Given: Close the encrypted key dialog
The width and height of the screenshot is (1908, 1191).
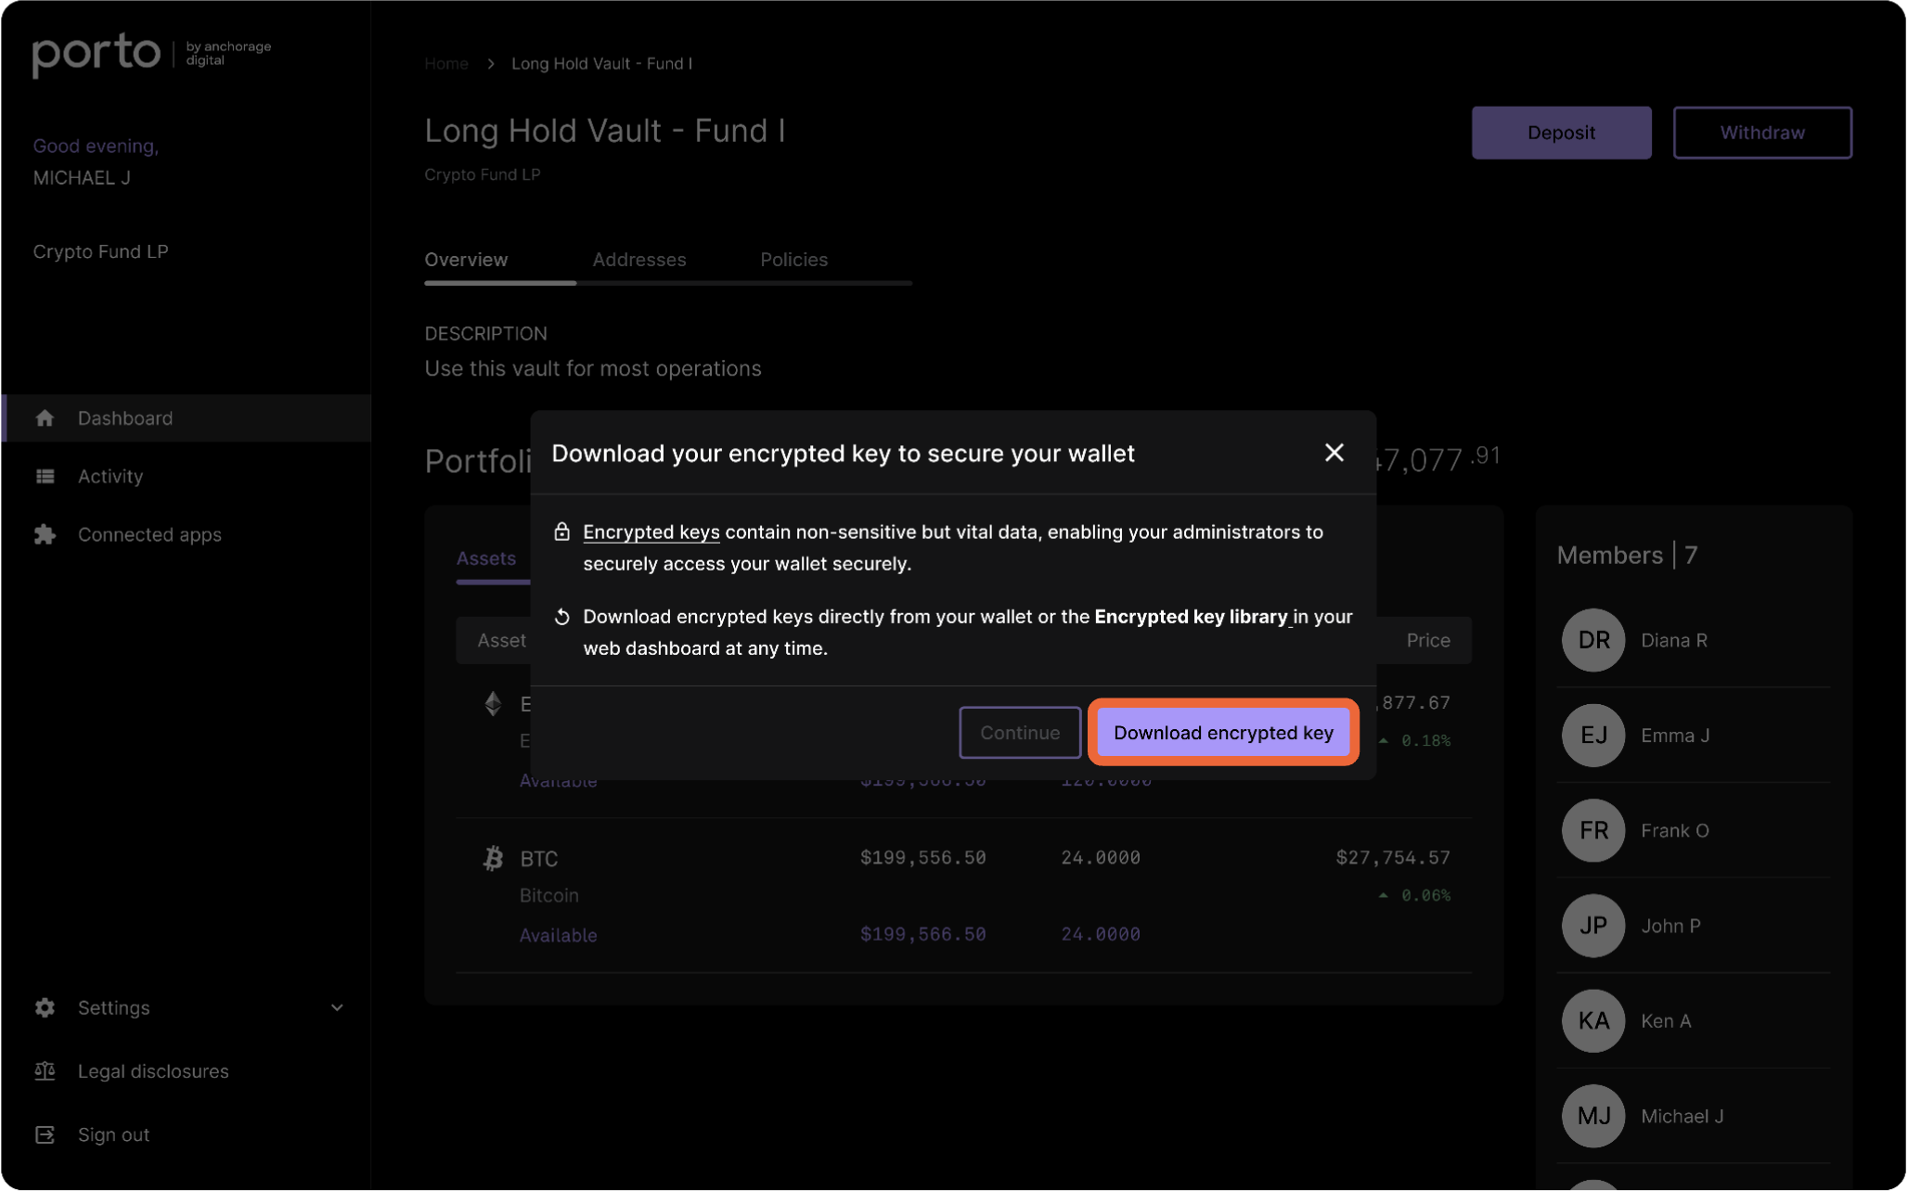Looking at the screenshot, I should pyautogui.click(x=1334, y=453).
